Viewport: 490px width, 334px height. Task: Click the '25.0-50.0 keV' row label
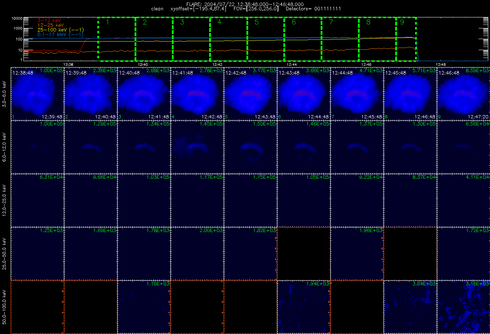(4, 254)
